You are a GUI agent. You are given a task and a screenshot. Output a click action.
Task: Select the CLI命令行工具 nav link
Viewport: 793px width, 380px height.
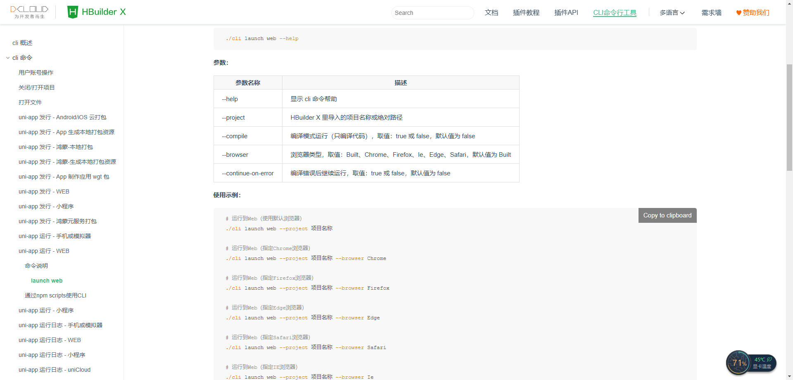(x=615, y=13)
